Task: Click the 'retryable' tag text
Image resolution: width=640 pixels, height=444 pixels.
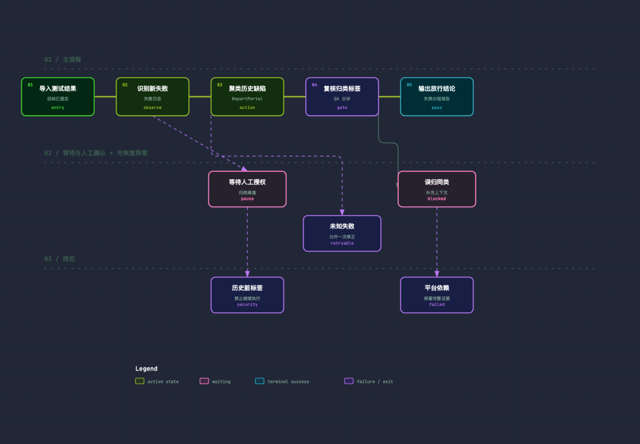Action: click(342, 244)
